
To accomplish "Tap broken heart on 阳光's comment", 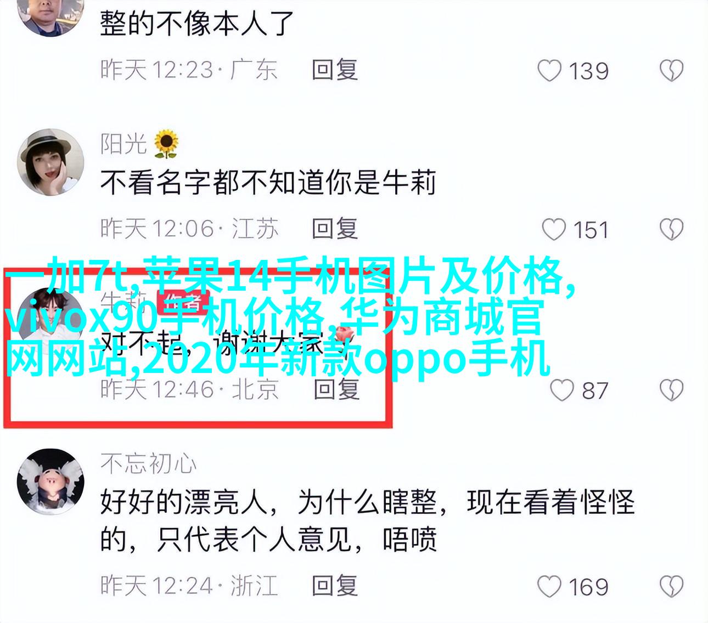I will pyautogui.click(x=671, y=230).
